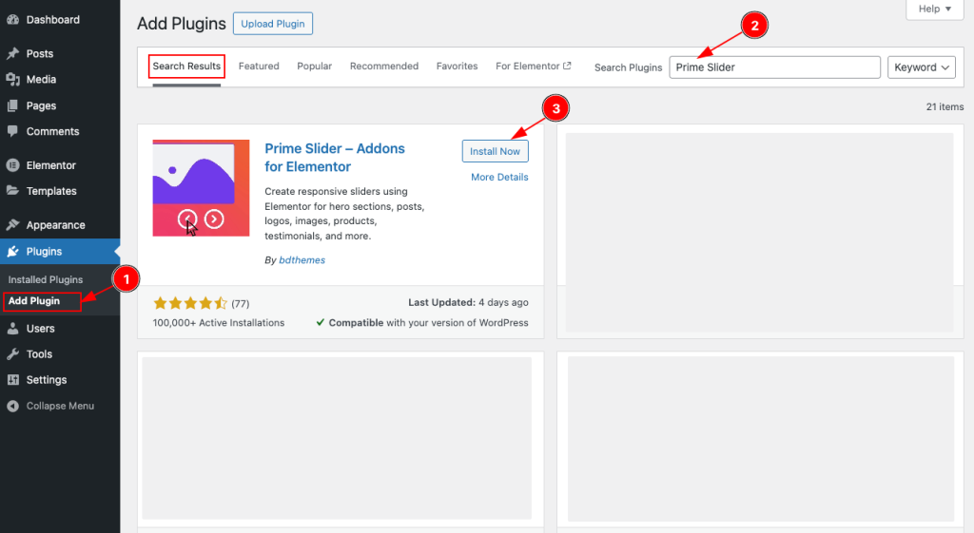Click the Pages icon in sidebar

point(12,105)
